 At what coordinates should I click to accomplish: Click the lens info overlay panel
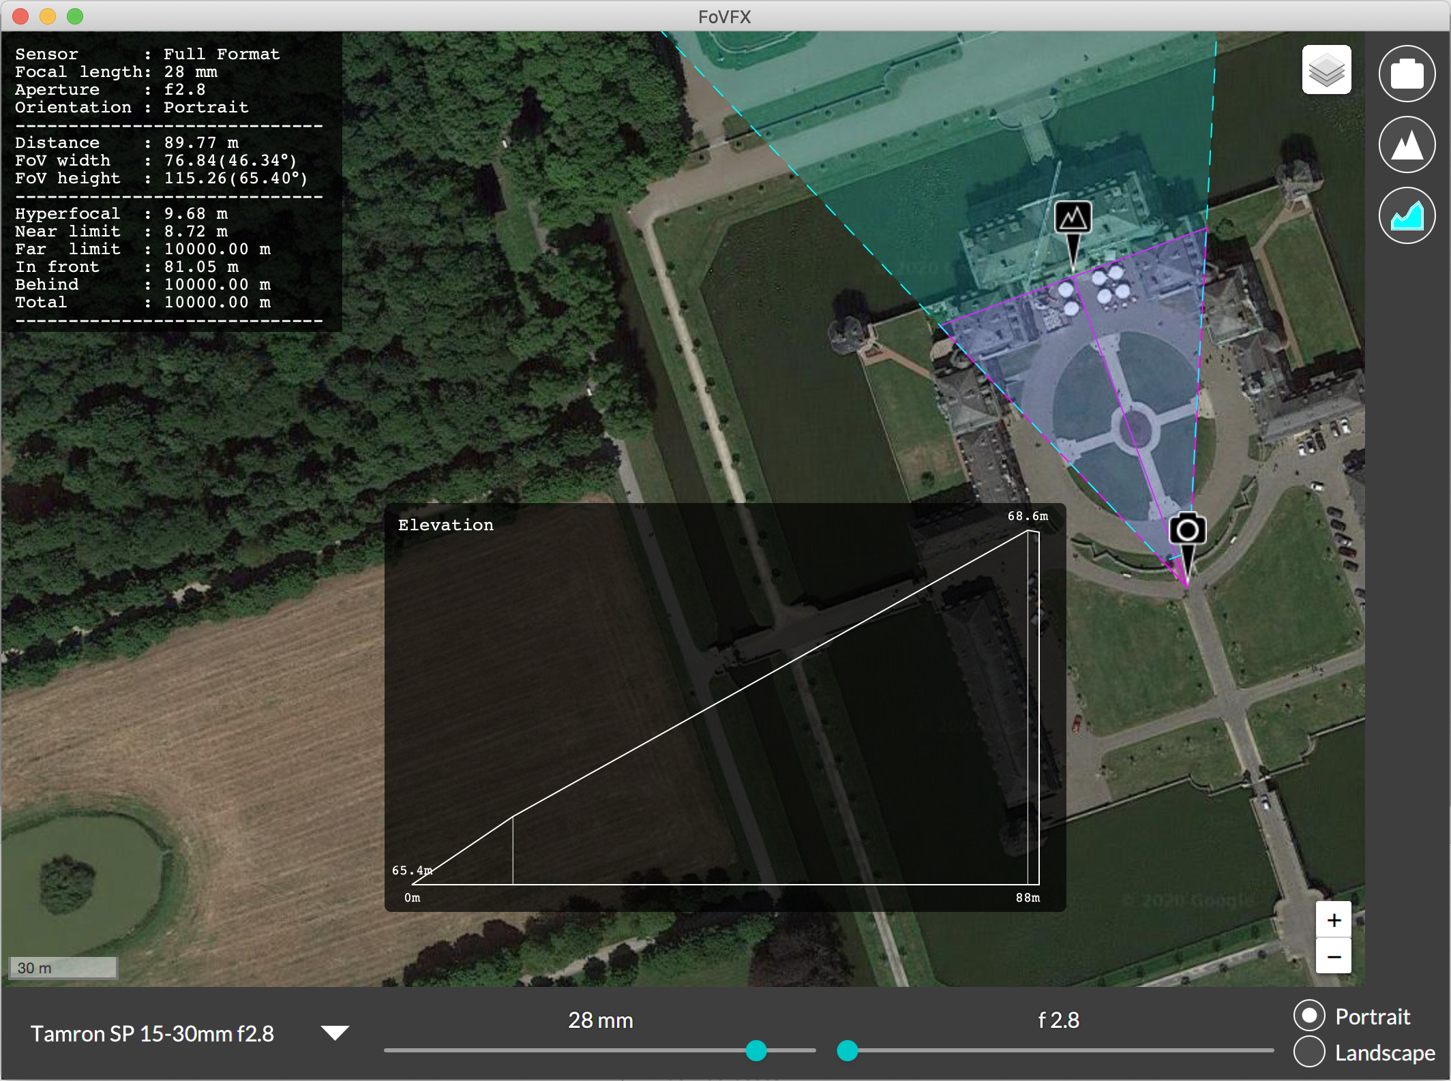[170, 181]
